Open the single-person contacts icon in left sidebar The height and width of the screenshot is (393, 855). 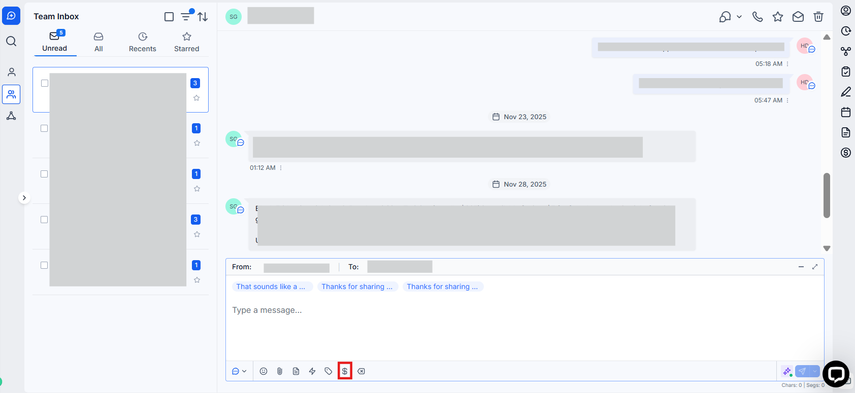tap(11, 72)
